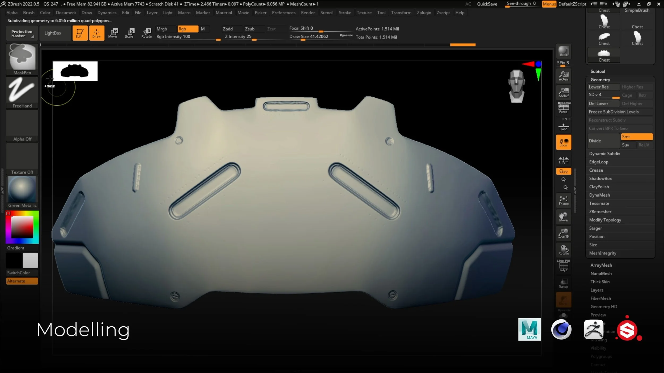
Task: Toggle Local transformations icon
Action: coord(563,142)
